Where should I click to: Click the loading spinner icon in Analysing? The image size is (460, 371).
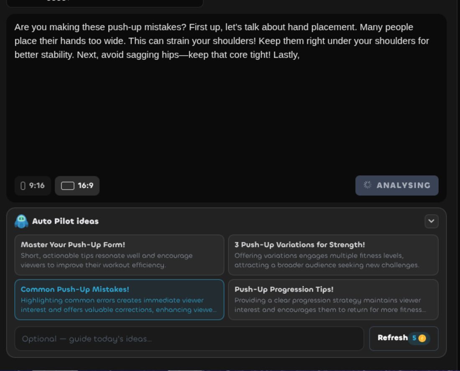point(368,185)
